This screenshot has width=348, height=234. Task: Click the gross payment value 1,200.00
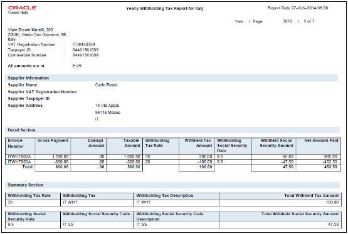60,157
